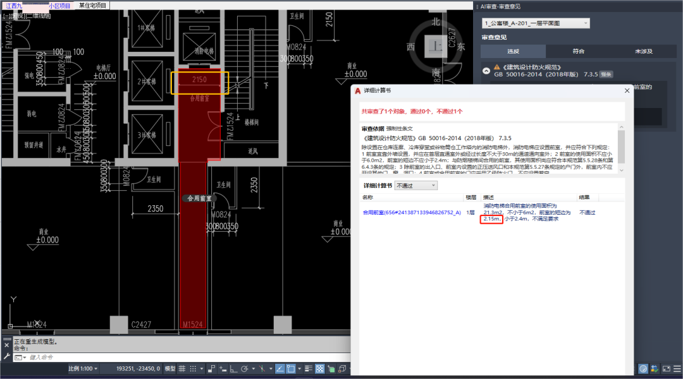Toggle lineweight display icon

point(309,368)
